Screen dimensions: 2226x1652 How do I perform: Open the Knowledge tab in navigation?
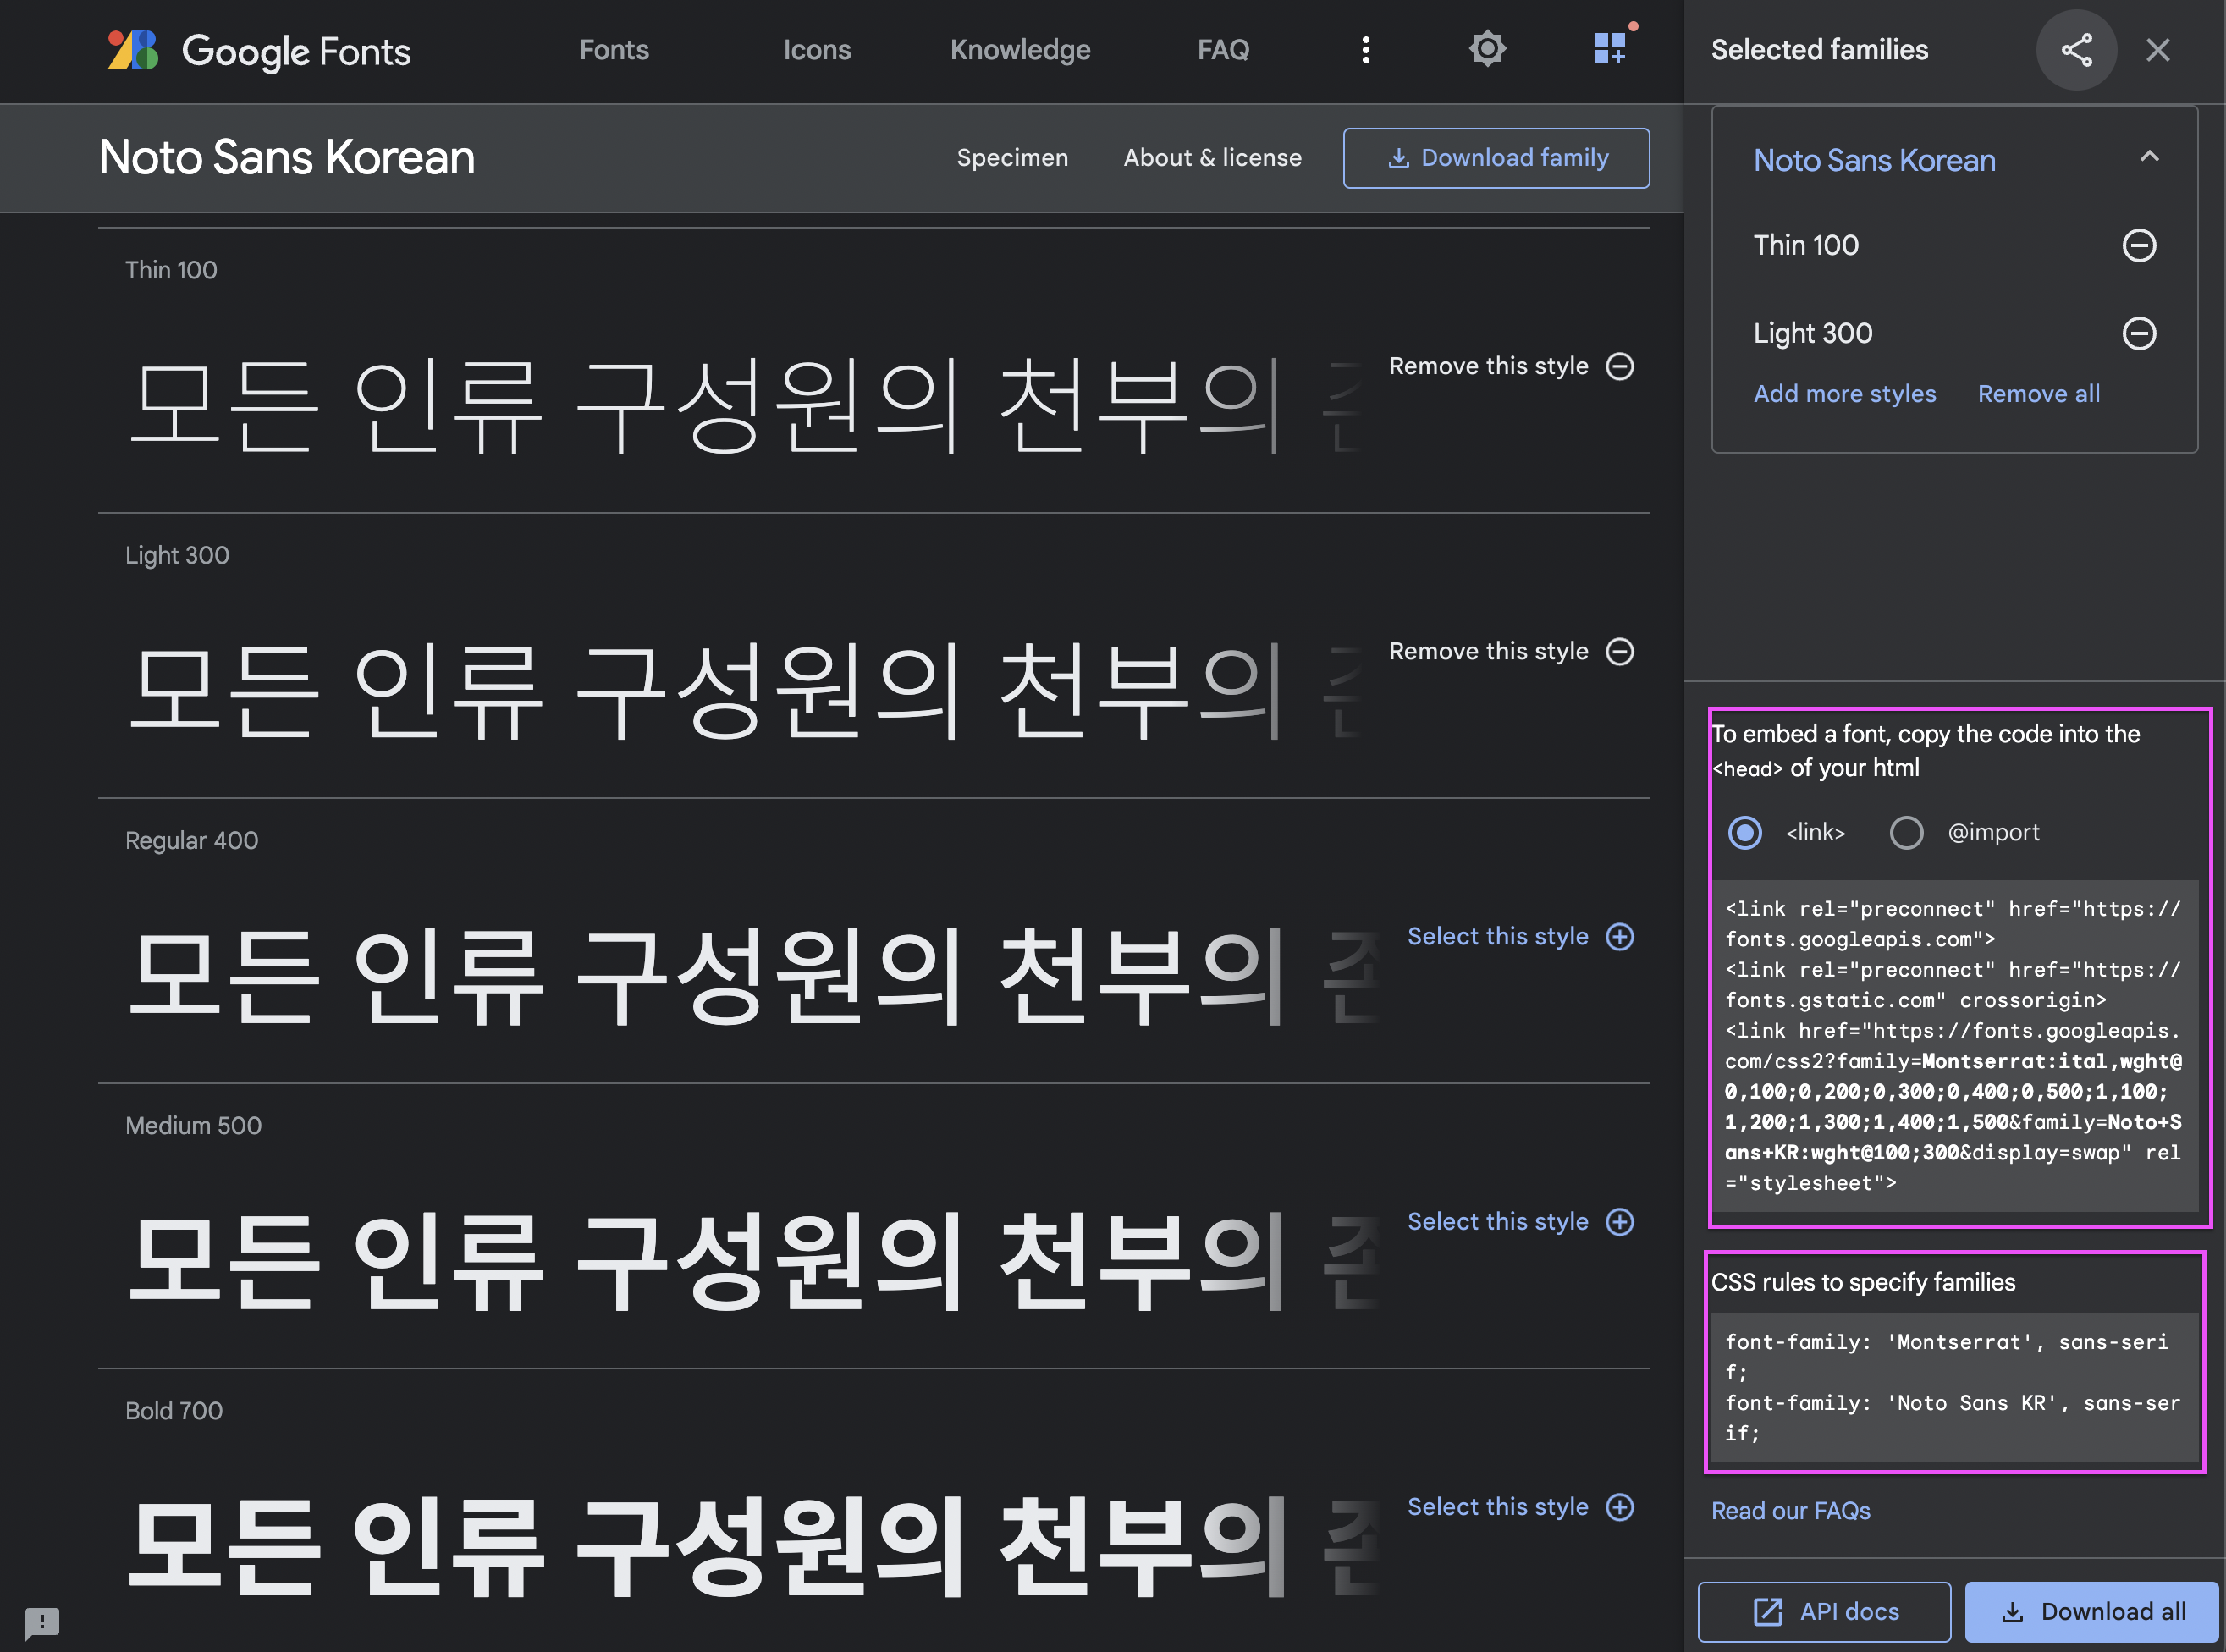1019,50
